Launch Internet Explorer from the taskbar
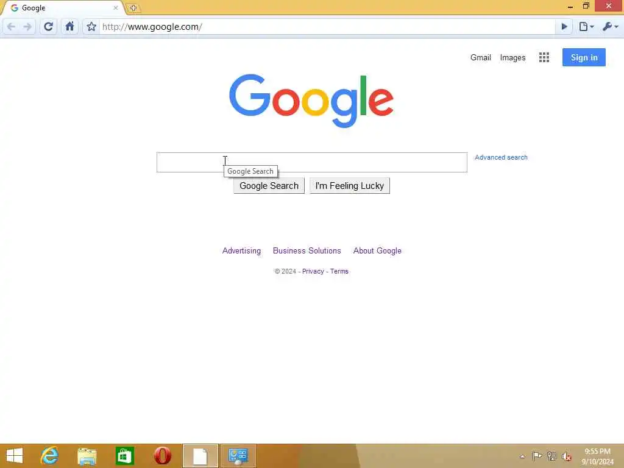Image resolution: width=624 pixels, height=468 pixels. (x=49, y=456)
